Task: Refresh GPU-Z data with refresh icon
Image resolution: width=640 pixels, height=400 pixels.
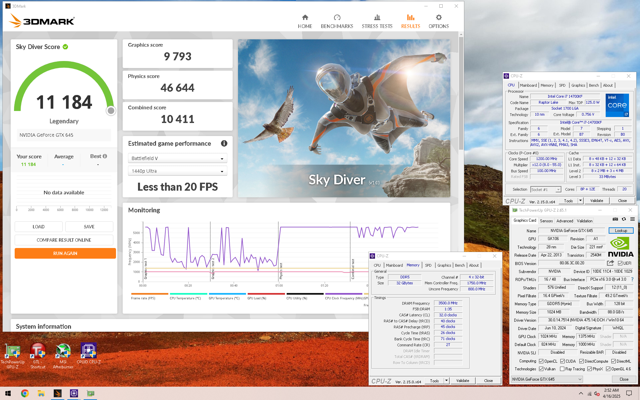Action: tap(624, 219)
